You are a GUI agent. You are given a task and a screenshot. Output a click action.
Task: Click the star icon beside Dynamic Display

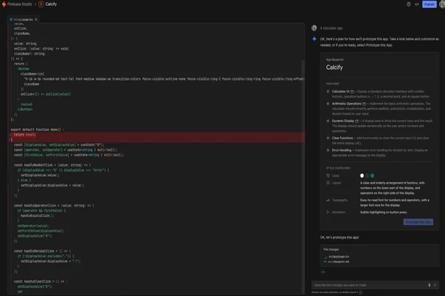click(x=328, y=121)
